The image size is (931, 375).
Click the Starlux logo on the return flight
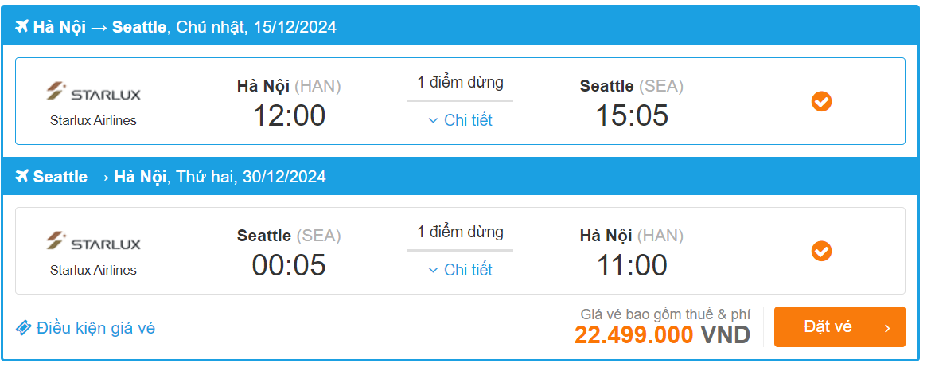coord(93,242)
